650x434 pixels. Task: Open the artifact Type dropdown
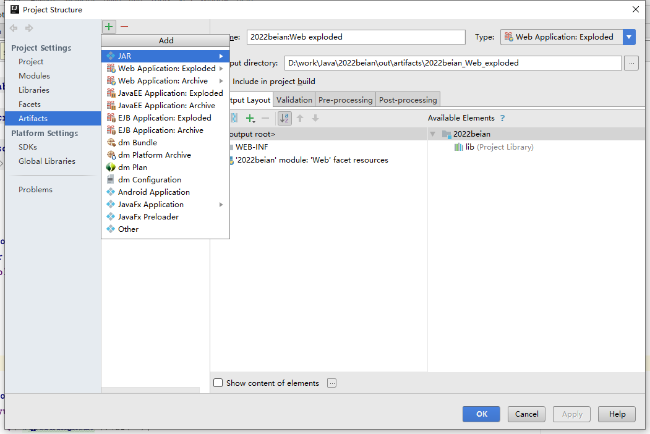(x=629, y=37)
